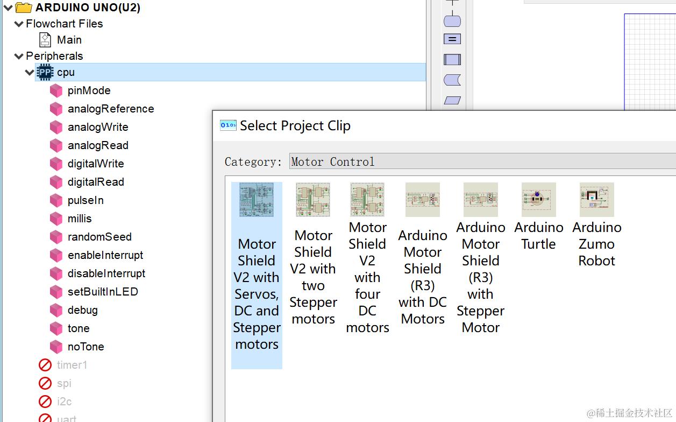The height and width of the screenshot is (422, 676).
Task: Click the cpu chip icon
Action: click(46, 72)
